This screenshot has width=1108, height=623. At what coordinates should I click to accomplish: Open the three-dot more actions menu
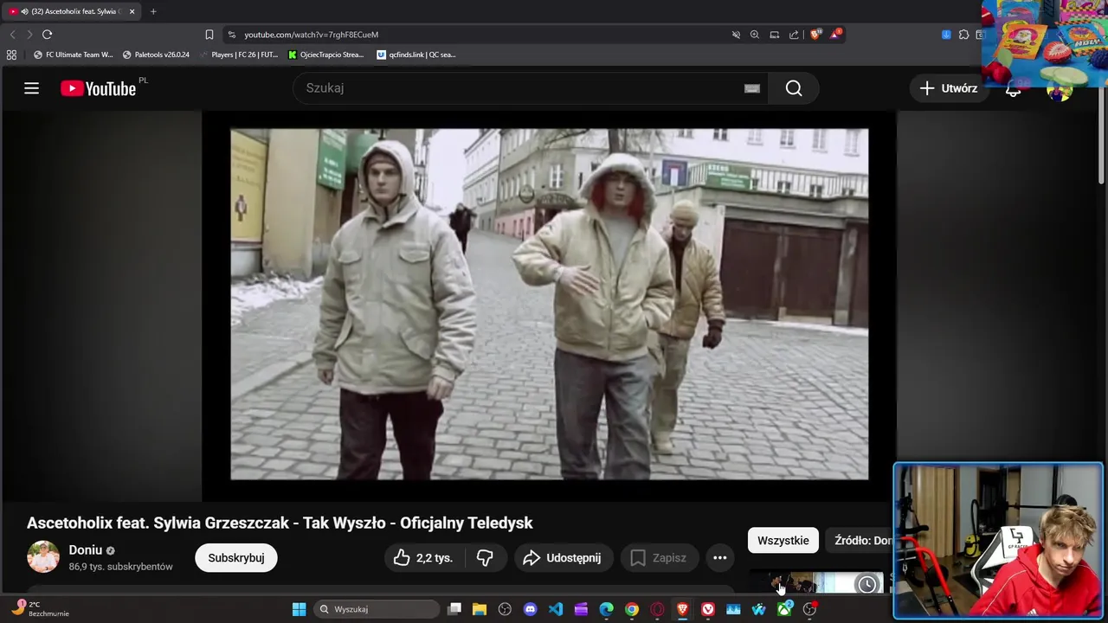point(719,558)
